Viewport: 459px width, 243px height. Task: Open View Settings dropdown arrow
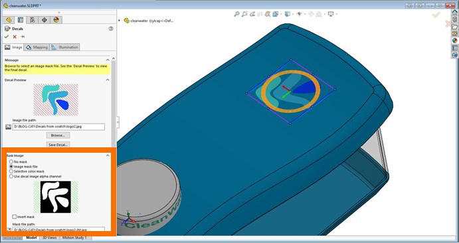coord(337,14)
